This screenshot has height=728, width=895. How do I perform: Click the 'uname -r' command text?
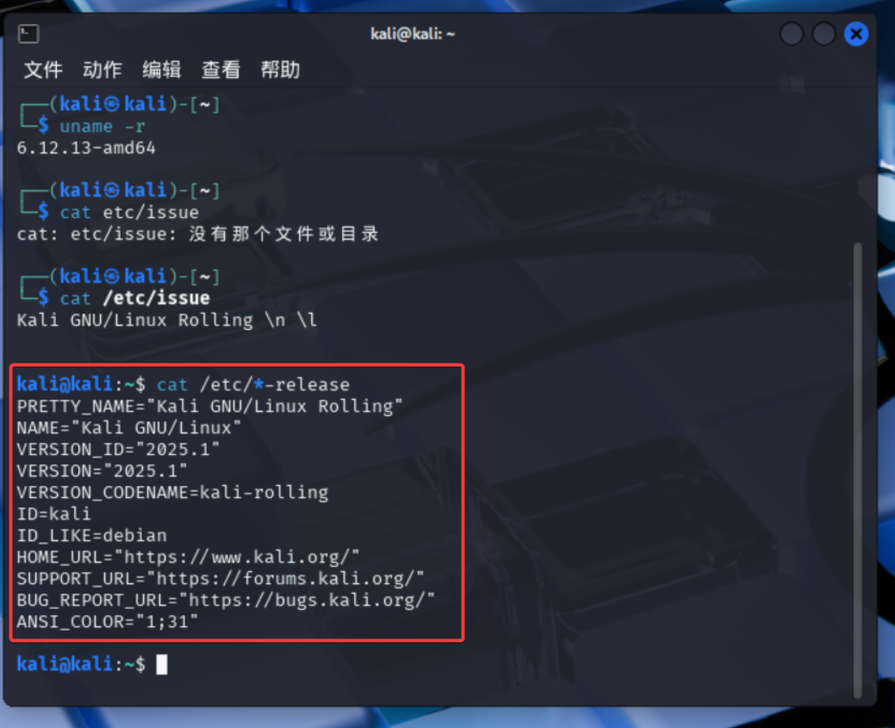103,126
